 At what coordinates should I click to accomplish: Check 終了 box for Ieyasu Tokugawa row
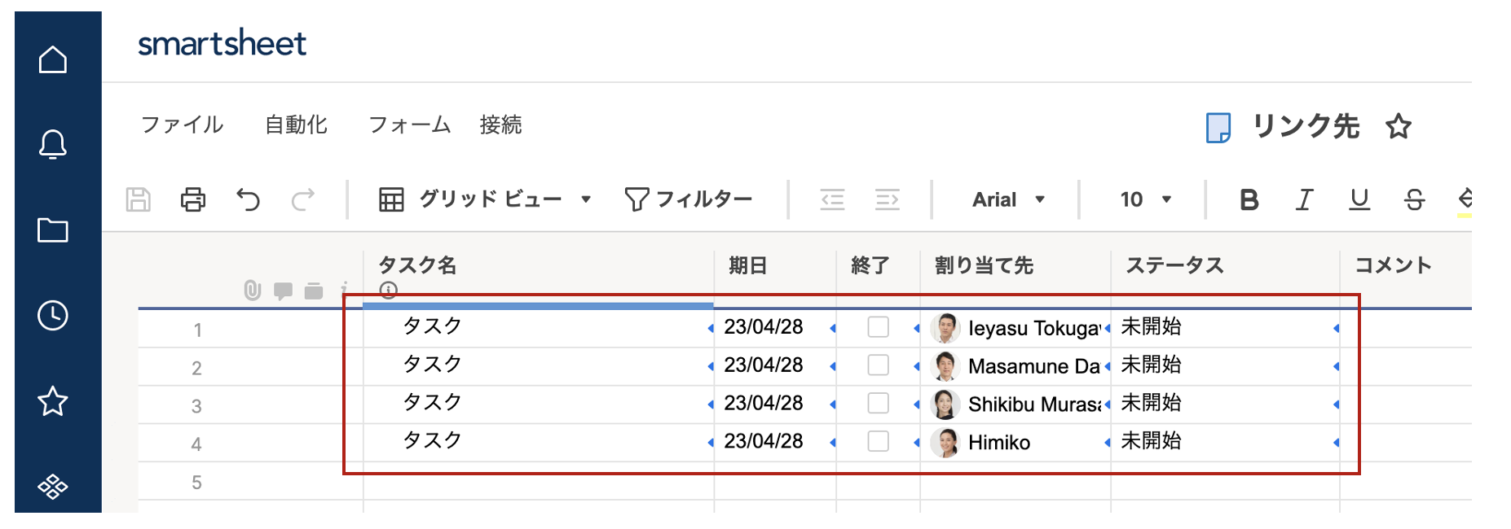coord(878,327)
